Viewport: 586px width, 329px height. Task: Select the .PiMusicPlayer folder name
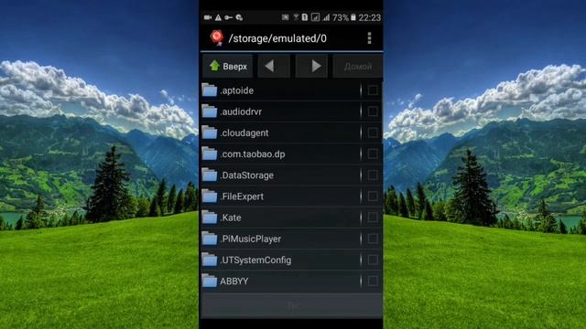pyautogui.click(x=250, y=239)
